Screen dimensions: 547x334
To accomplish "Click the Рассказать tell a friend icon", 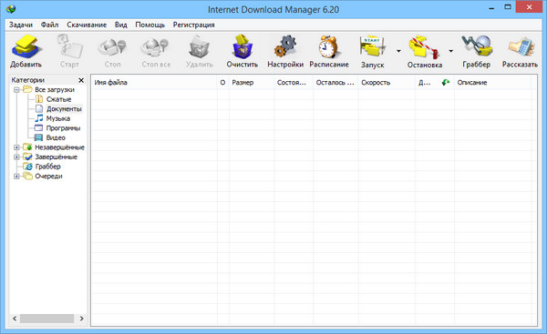I will (x=521, y=46).
